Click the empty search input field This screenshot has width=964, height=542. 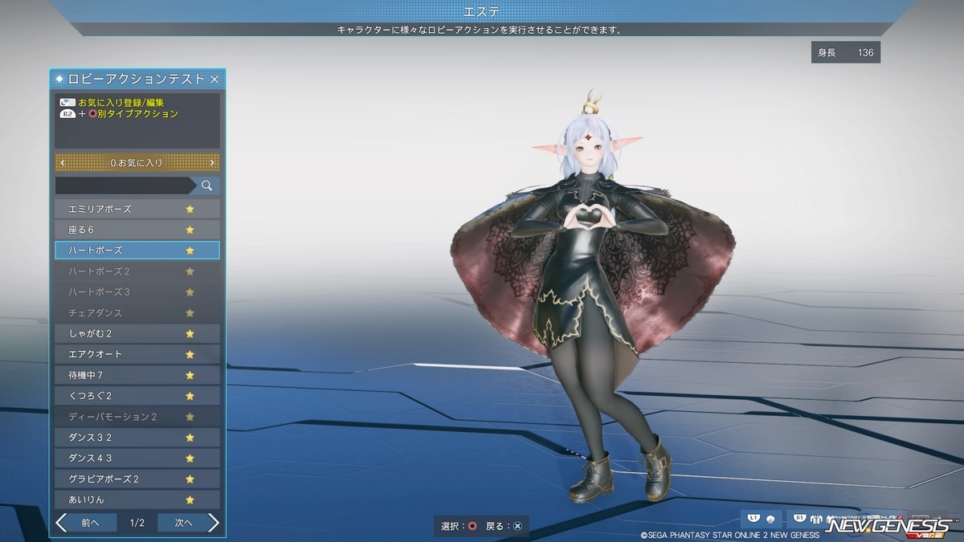125,185
